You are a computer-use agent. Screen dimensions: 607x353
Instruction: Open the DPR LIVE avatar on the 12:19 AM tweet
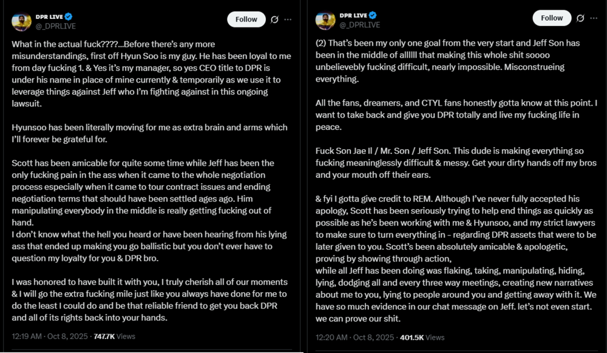click(x=21, y=21)
